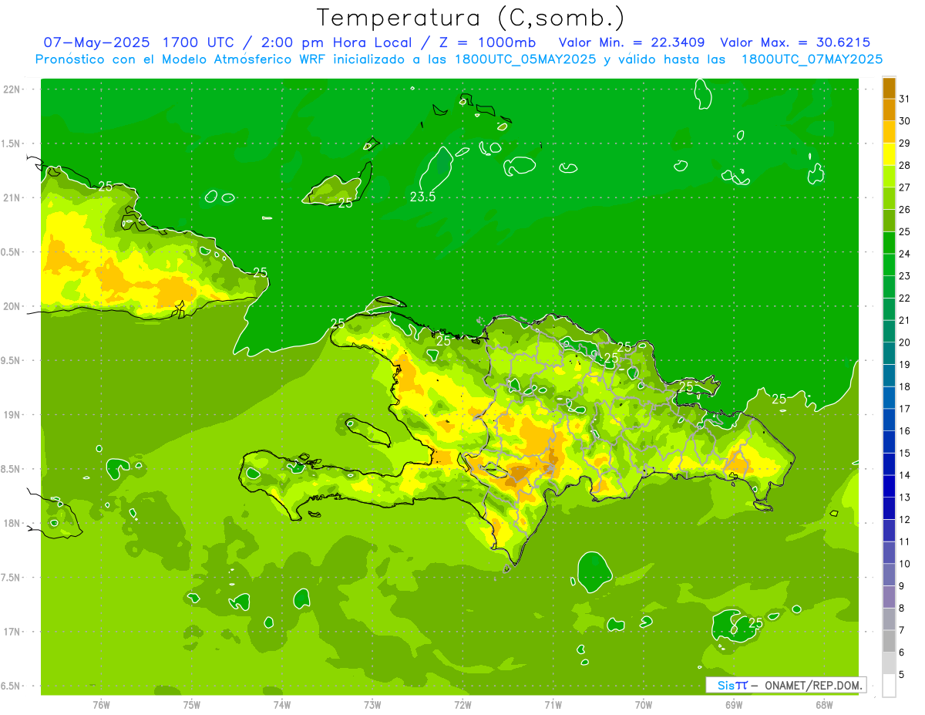This screenshot has height=715, width=925.
Task: Click the "27" color bar label
Action: 905,187
